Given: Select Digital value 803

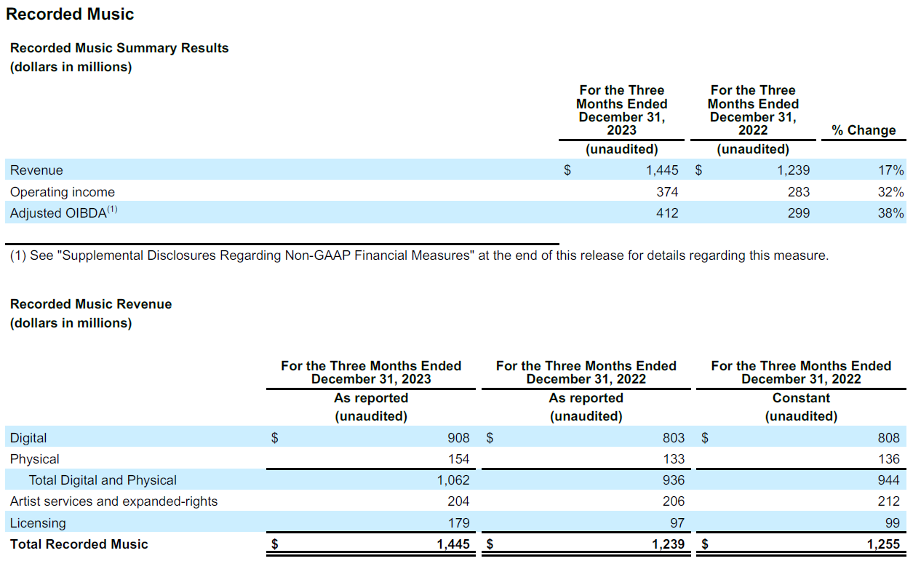Looking at the screenshot, I should coord(674,438).
